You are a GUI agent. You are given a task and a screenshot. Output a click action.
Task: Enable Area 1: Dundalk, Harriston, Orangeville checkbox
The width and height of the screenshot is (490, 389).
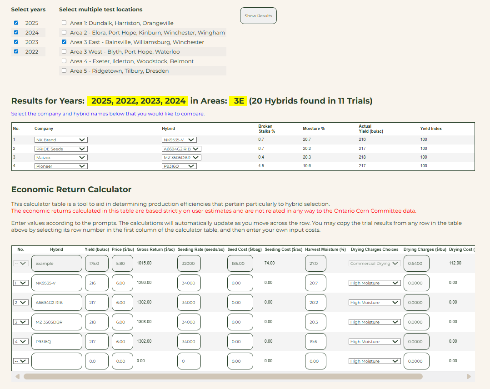tap(64, 23)
